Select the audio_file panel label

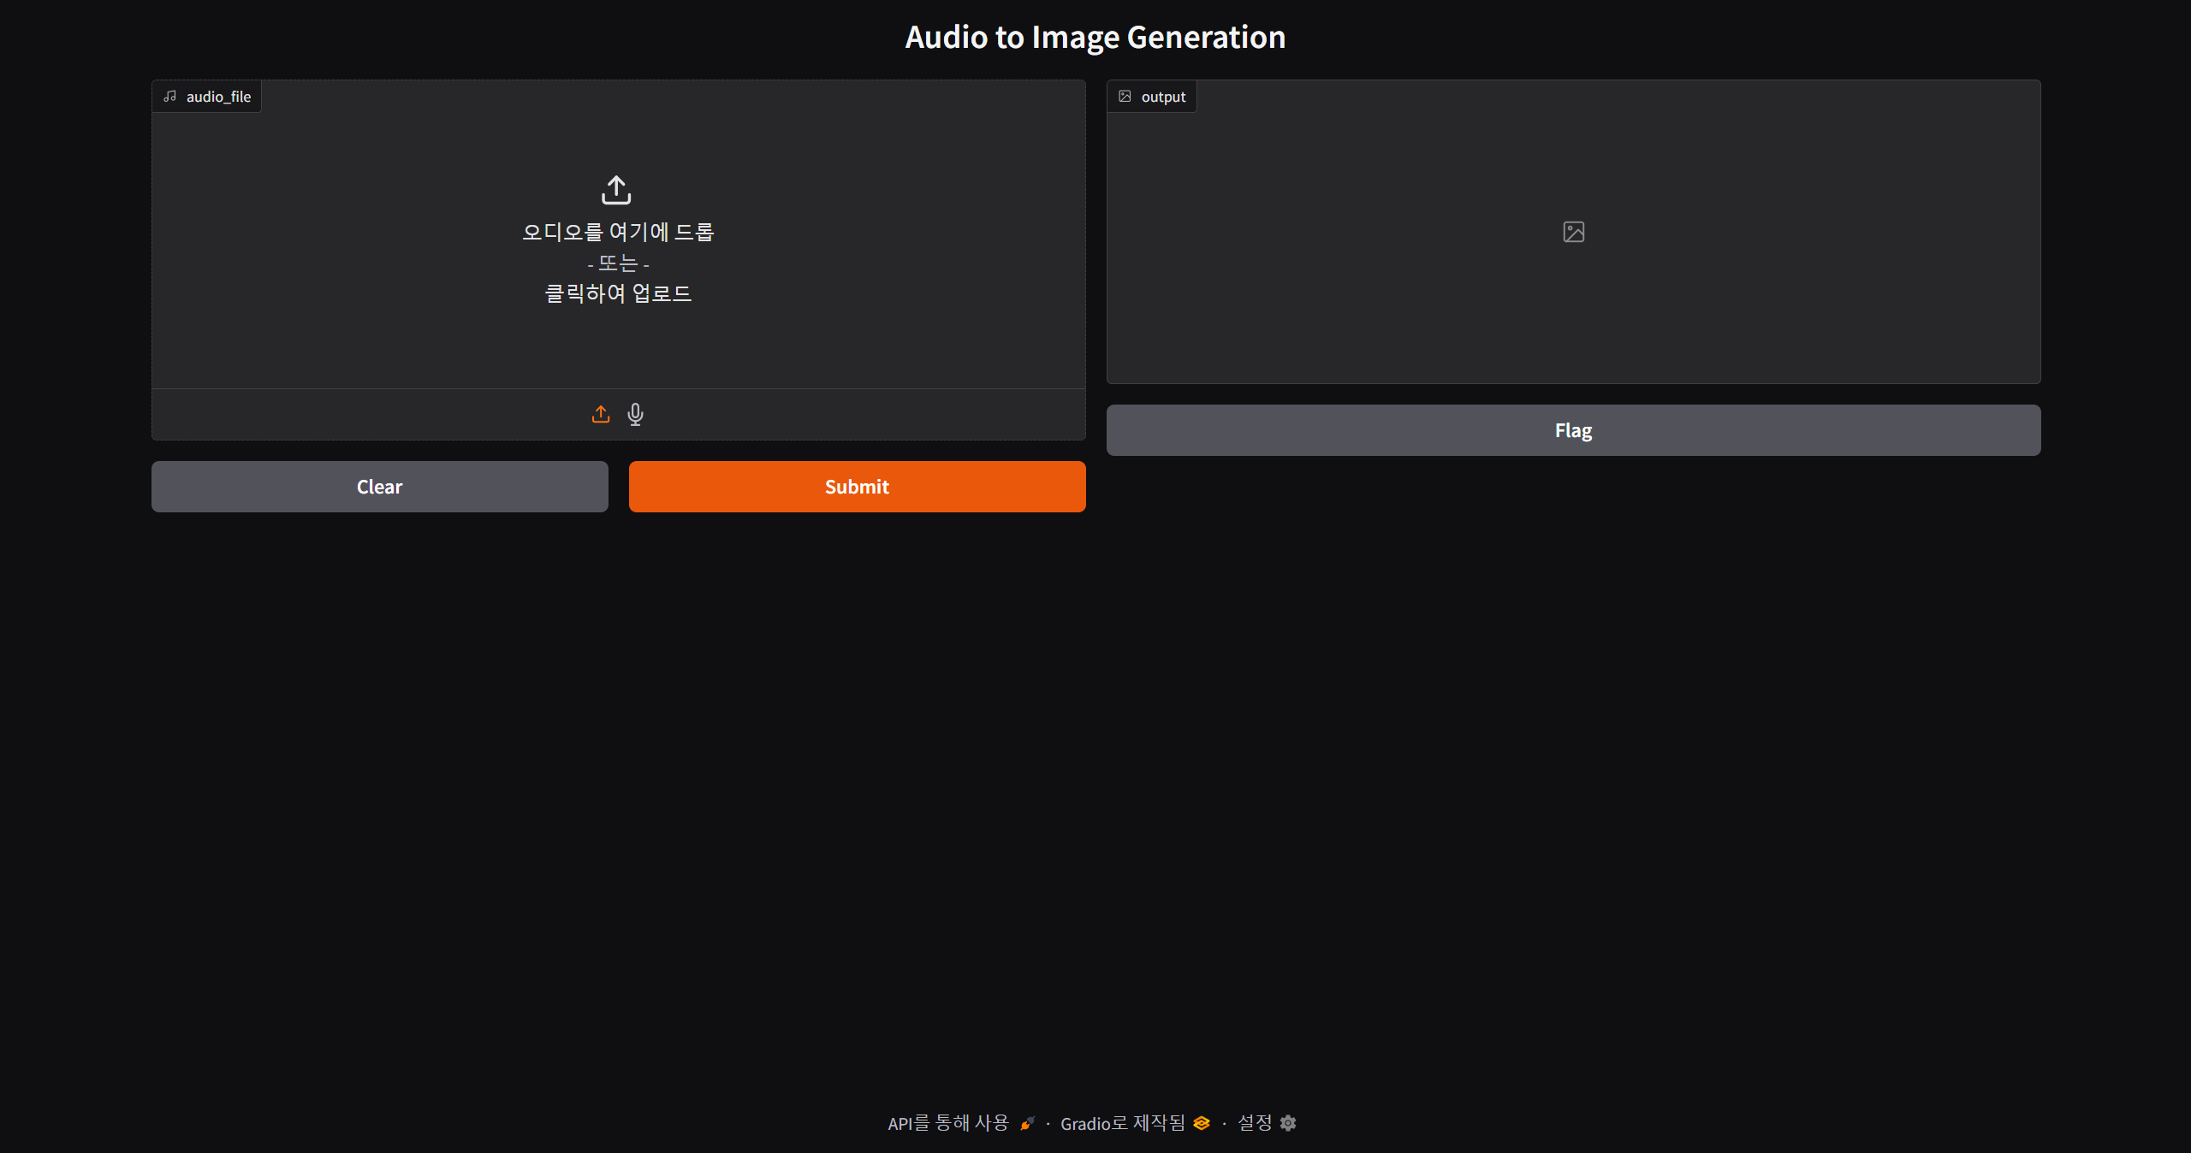tap(205, 96)
